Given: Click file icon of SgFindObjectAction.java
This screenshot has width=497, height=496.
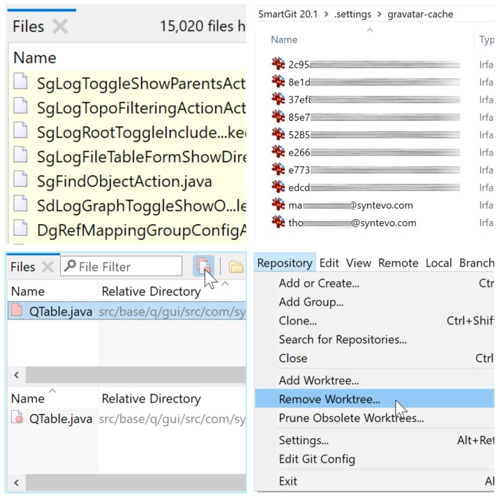Looking at the screenshot, I should tap(20, 179).
